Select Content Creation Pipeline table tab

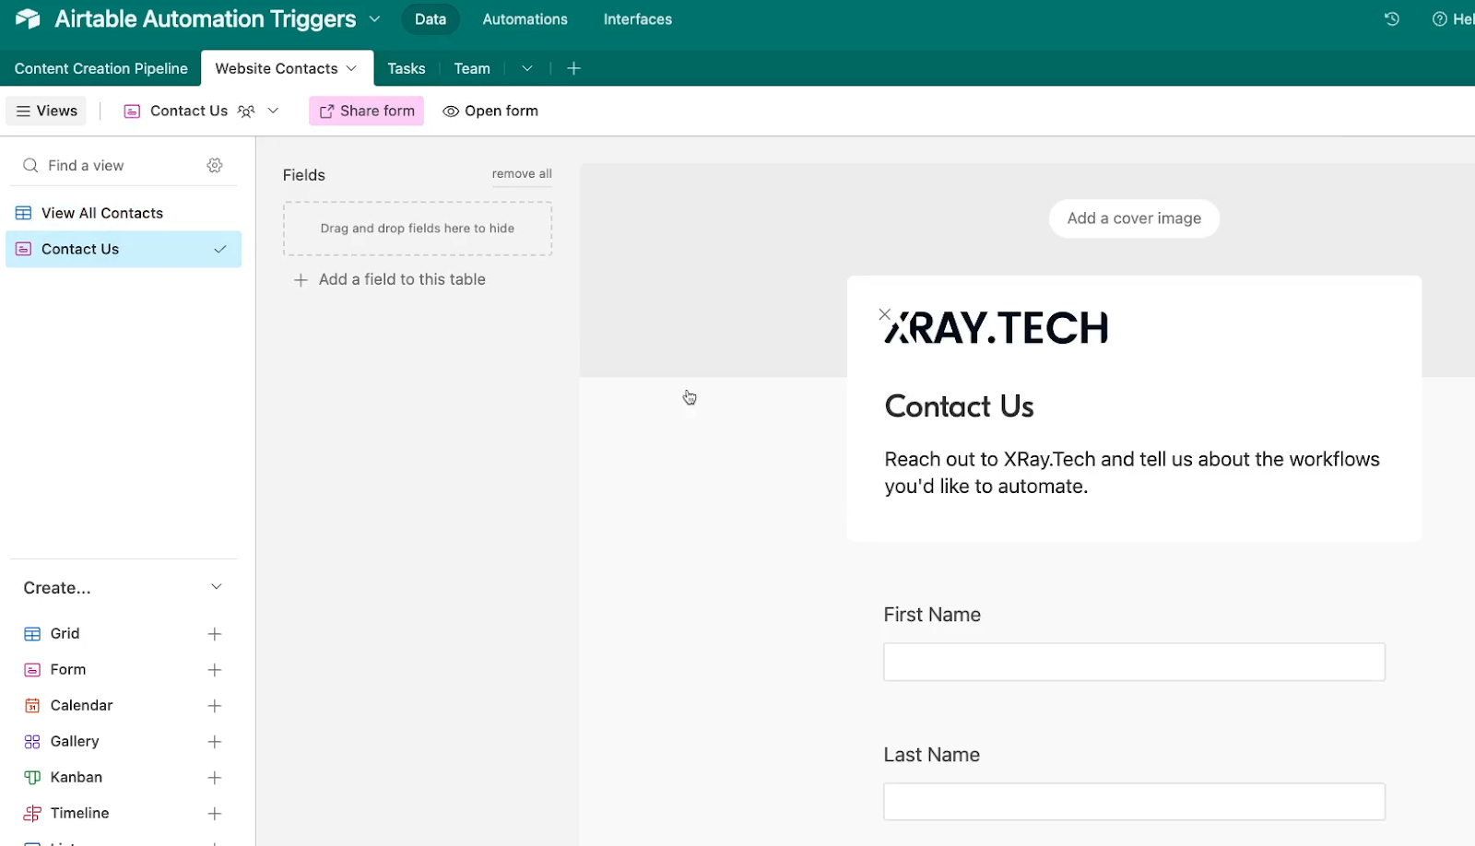[100, 68]
